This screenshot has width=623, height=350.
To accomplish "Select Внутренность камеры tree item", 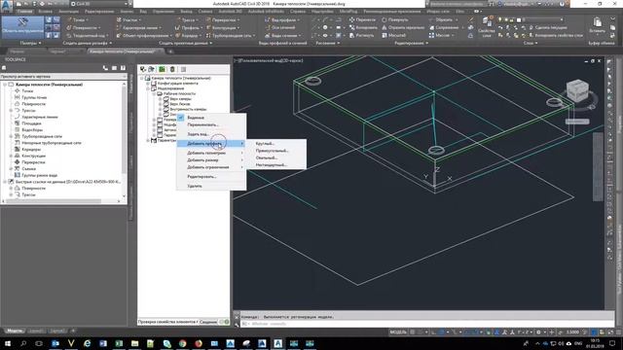I will point(188,109).
